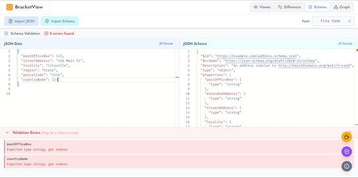This screenshot has height=178, width=358.
Task: Click the Import JSON button
Action: pyautogui.click(x=21, y=21)
